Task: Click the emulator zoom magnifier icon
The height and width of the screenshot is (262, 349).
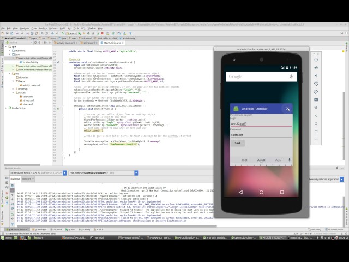Action: click(316, 108)
